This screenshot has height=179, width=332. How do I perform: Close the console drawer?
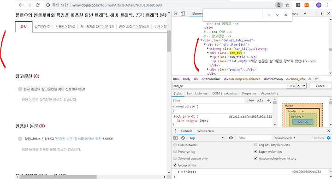(329, 131)
